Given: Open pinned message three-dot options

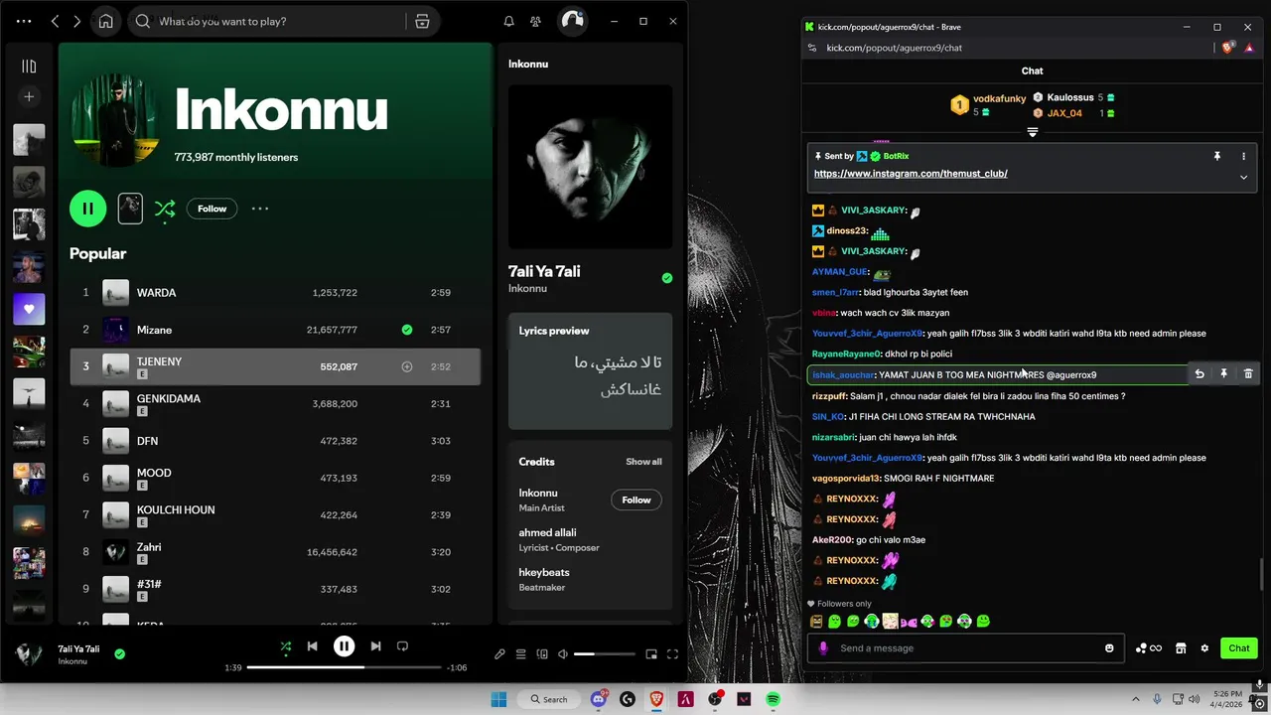Looking at the screenshot, I should click(1243, 157).
